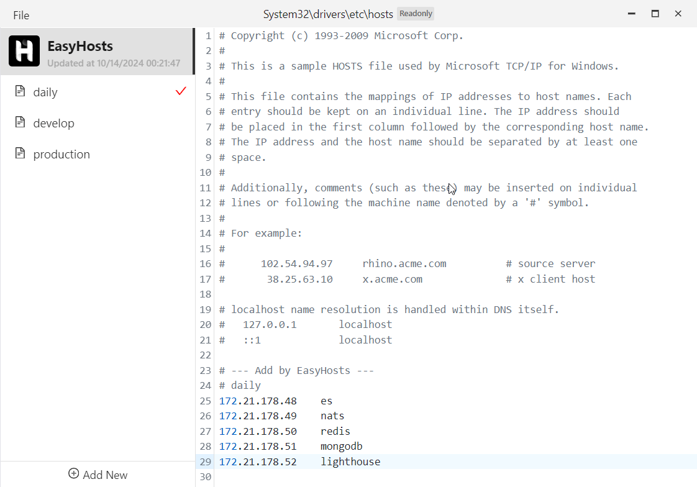Click the EasyHosts logo icon
This screenshot has width=697, height=487.
24,51
